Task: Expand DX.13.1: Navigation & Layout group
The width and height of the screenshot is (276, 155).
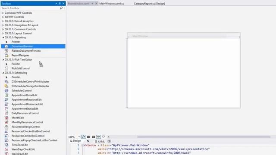Action: click(x=3, y=25)
